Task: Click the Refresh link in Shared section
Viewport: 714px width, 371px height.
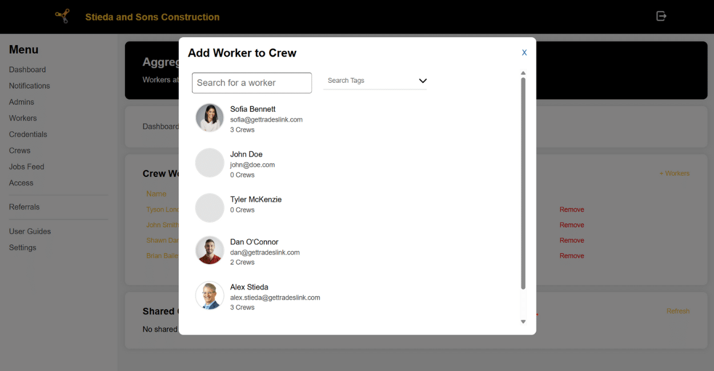Action: 678,311
